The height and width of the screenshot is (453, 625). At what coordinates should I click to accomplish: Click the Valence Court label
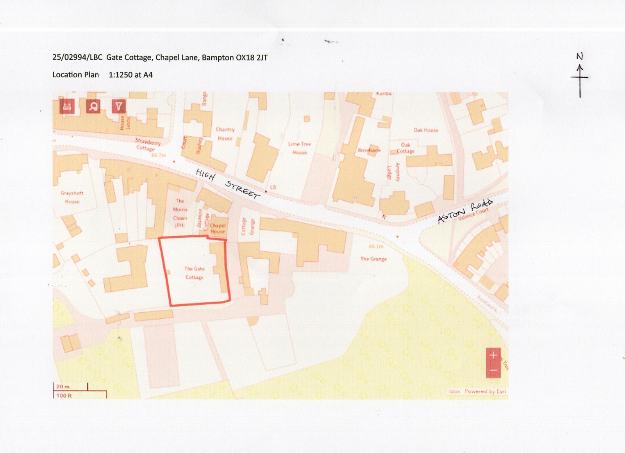[x=473, y=214]
